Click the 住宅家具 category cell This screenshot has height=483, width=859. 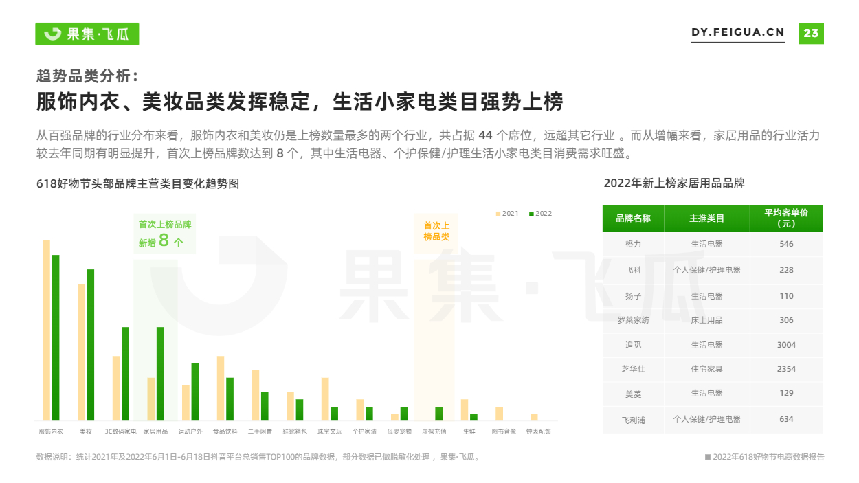[707, 369]
